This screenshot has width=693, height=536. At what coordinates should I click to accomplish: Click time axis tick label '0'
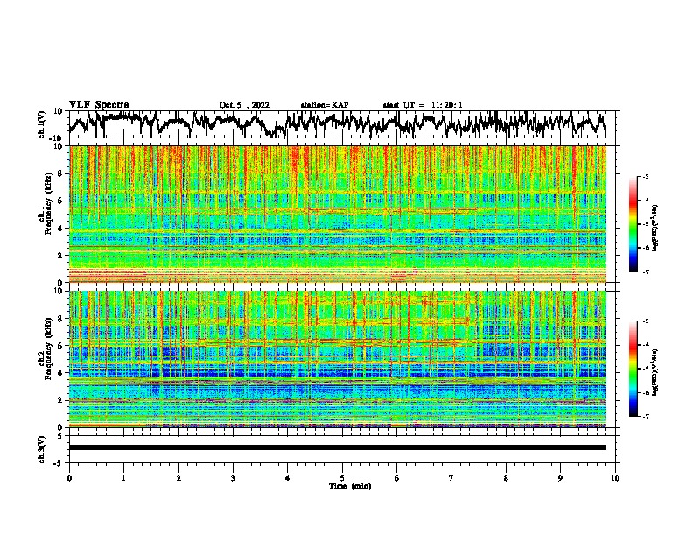pyautogui.click(x=69, y=478)
